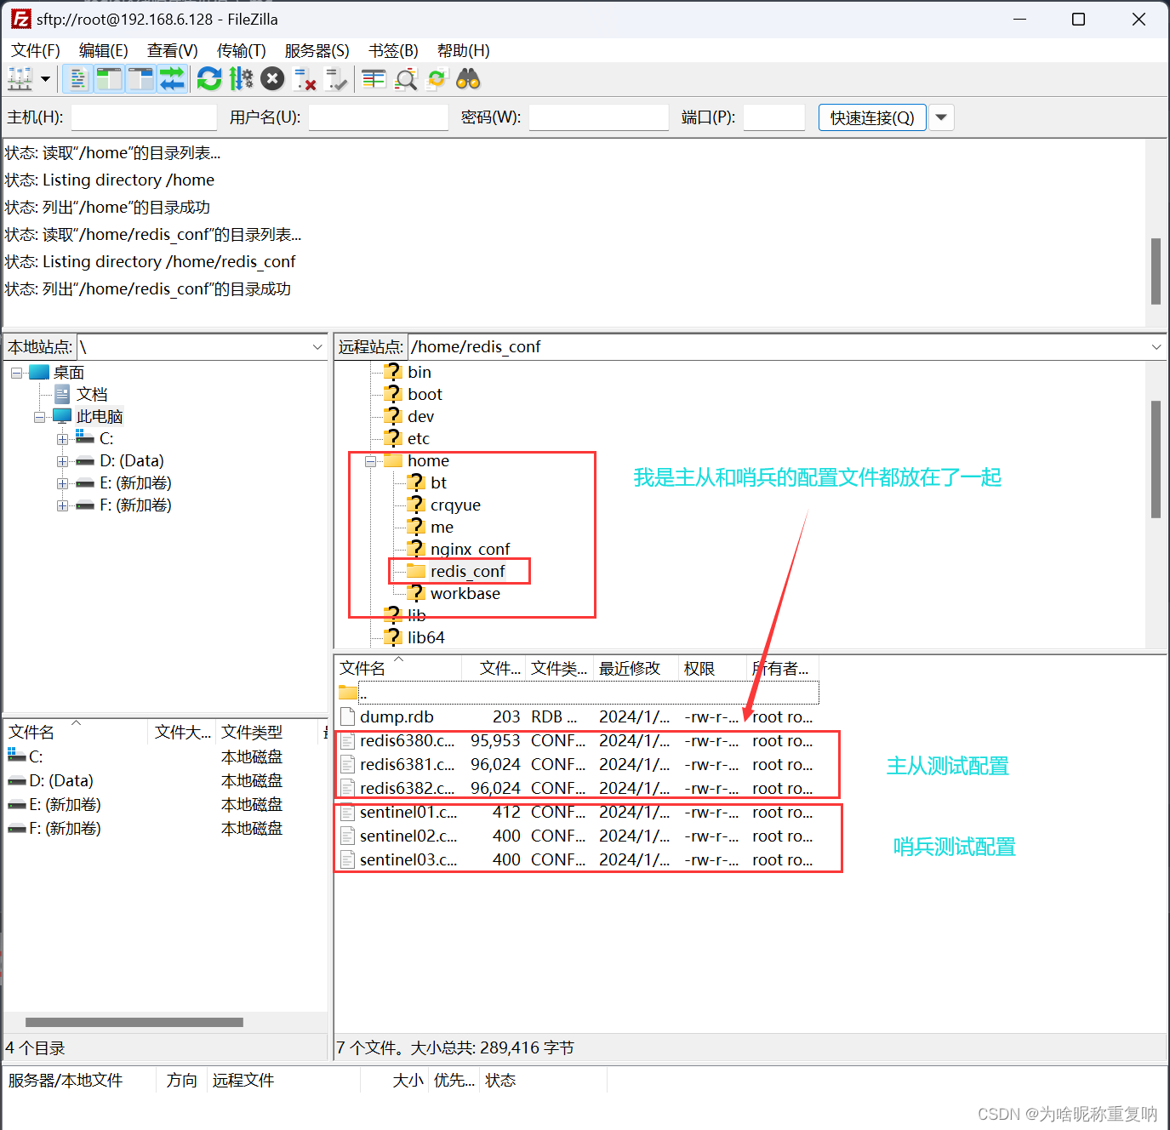Expand the E: (新加卷) drive node in tree
The height and width of the screenshot is (1130, 1170).
(x=62, y=483)
